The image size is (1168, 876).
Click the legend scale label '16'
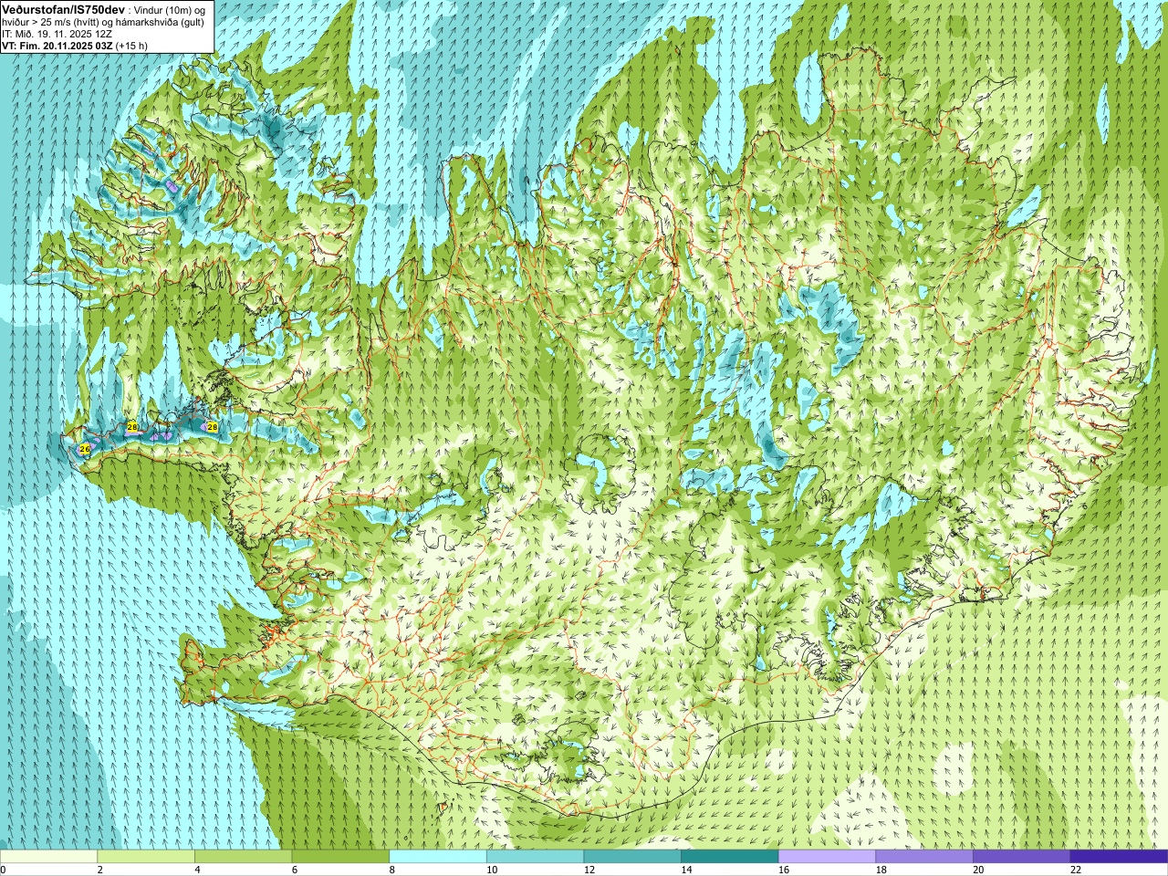pyautogui.click(x=784, y=870)
